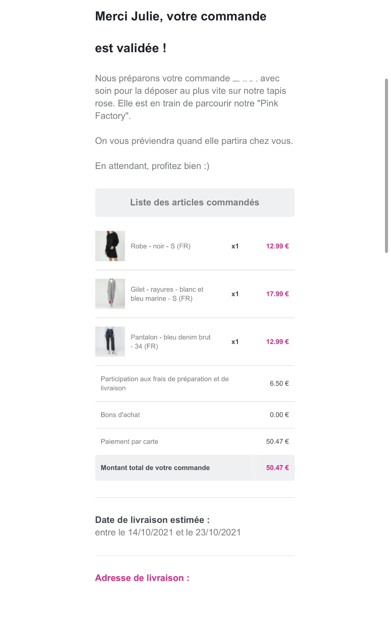
Task: Click the "Date de livraison estimée :" heading
Action: tap(152, 520)
